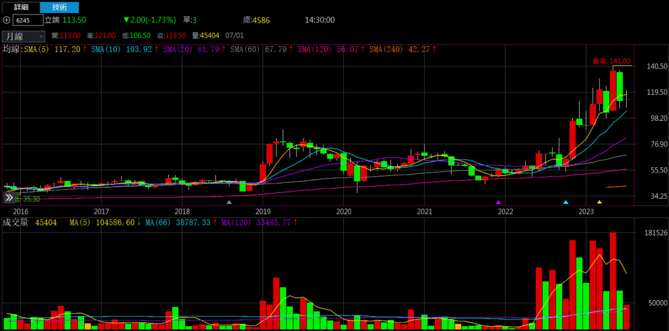Image resolution: width=669 pixels, height=331 pixels.
Task: Click the SMA(60) gray indicator label
Action: (246, 49)
